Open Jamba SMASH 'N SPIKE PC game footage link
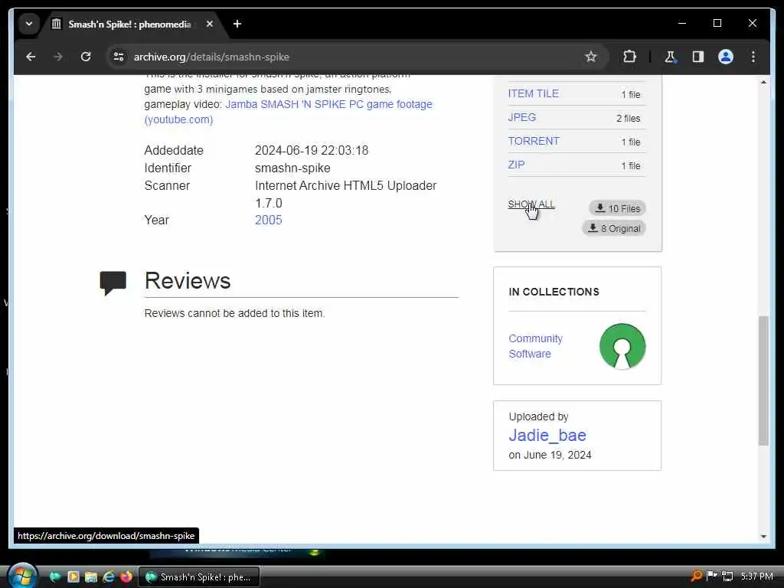Image resolution: width=784 pixels, height=588 pixels. (328, 104)
